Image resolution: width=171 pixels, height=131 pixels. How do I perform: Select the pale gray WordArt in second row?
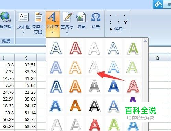click(94, 67)
